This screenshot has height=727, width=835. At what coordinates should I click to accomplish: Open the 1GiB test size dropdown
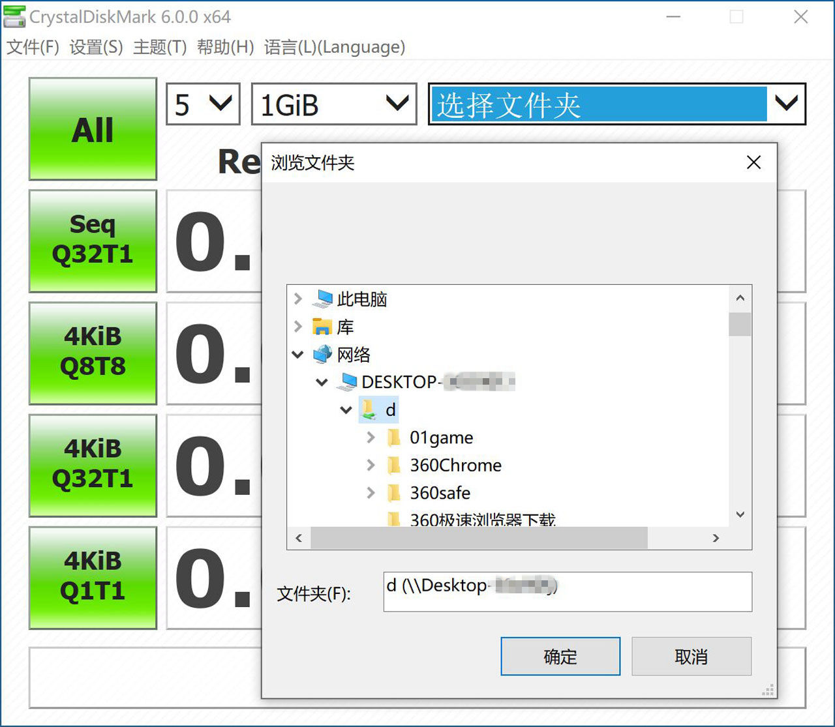tap(334, 104)
